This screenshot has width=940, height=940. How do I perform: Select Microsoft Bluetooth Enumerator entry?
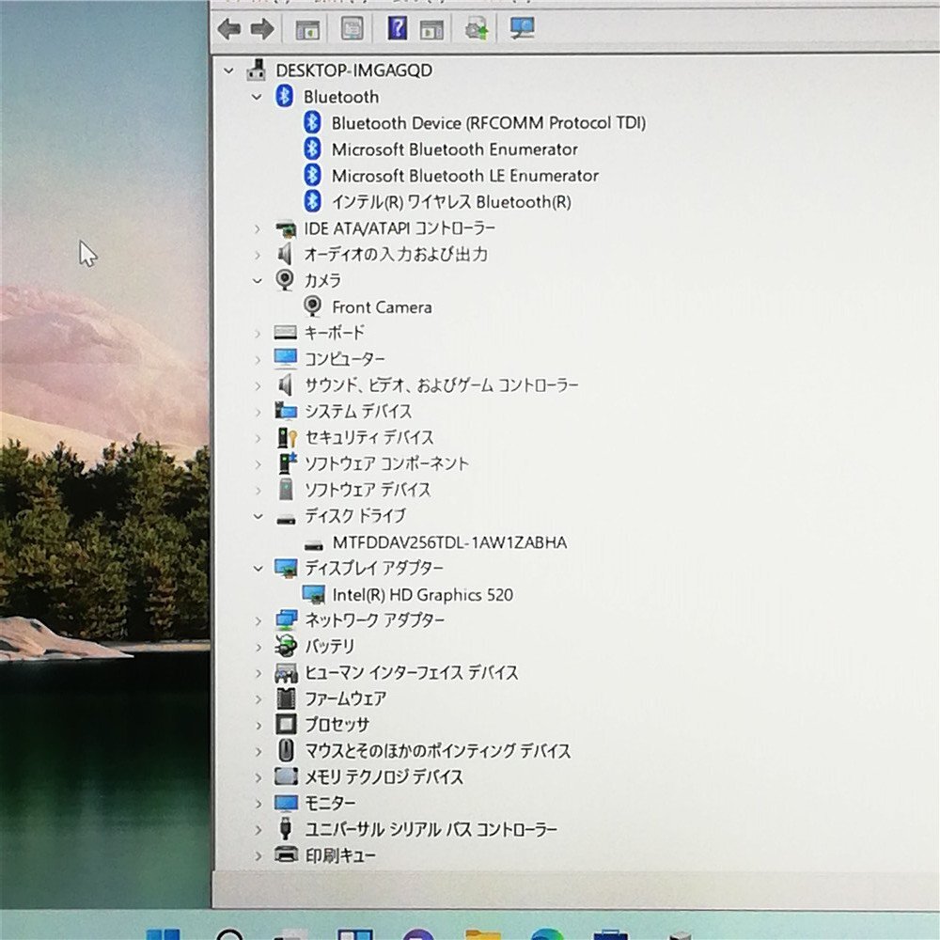click(x=454, y=149)
